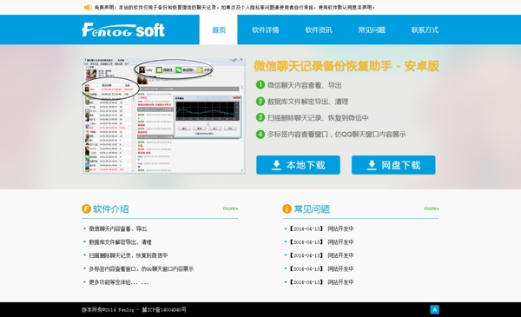The width and height of the screenshot is (521, 317).
Task: Open the 软件资讯 navigation tab
Action: (319, 30)
